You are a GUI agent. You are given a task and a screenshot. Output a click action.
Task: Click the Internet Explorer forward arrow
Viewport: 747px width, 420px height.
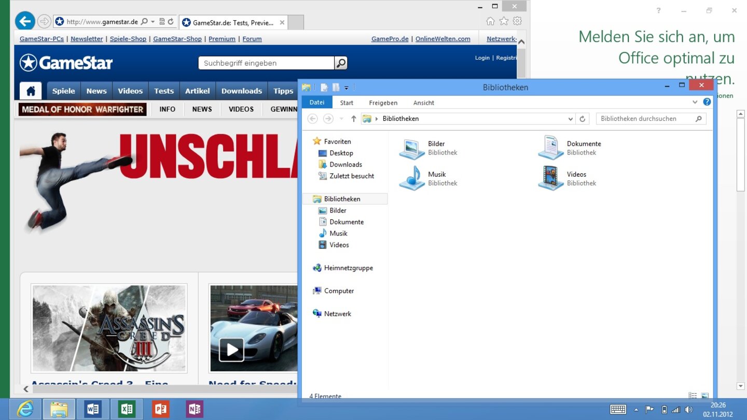point(44,21)
